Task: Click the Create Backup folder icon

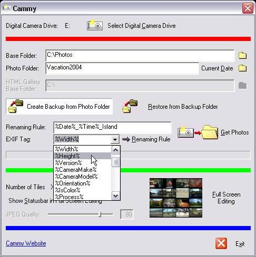Action: [16, 106]
